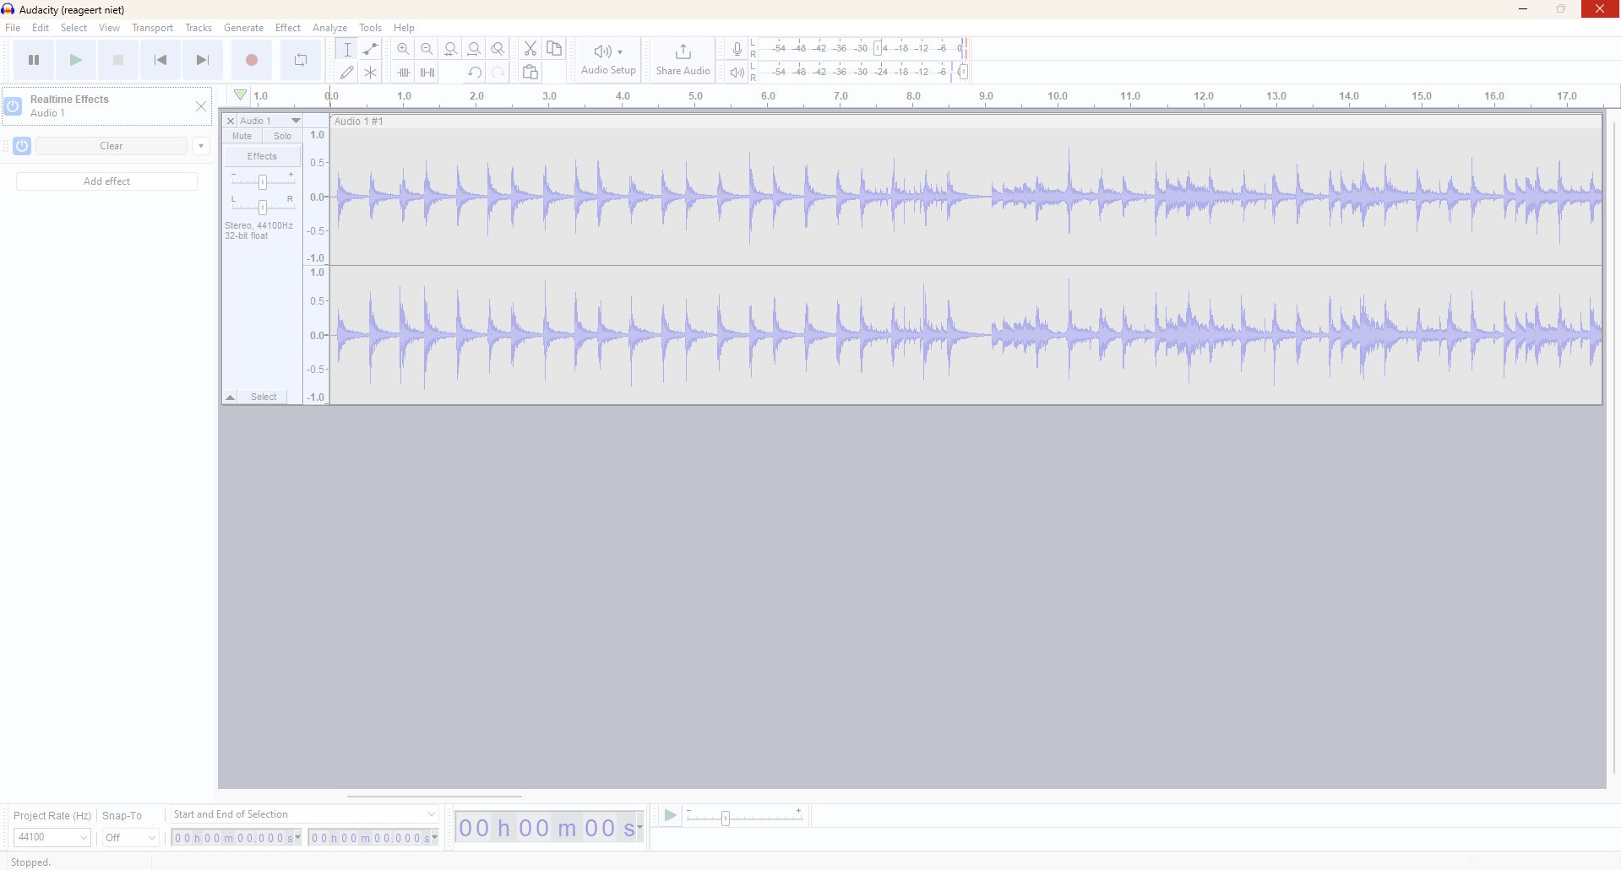Skip to start of project
Image resolution: width=1621 pixels, height=870 pixels.
pos(160,60)
